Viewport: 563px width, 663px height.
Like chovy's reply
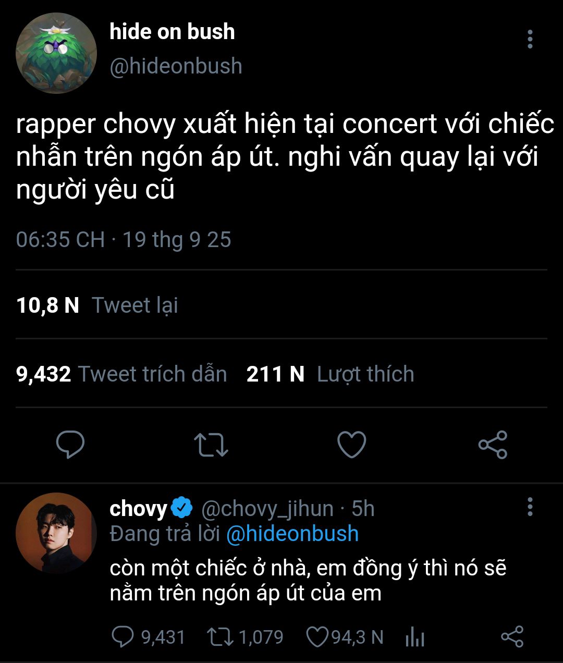click(316, 637)
